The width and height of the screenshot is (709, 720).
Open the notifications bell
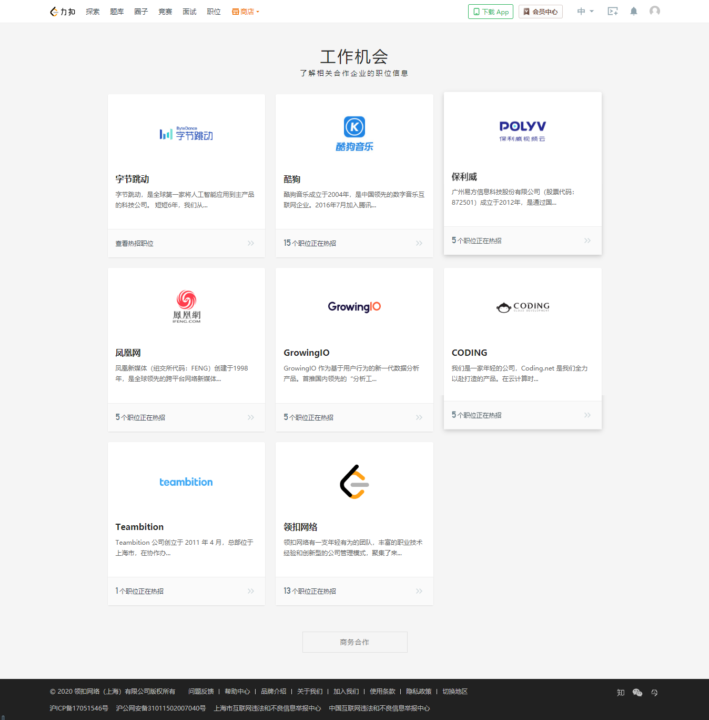pyautogui.click(x=634, y=11)
